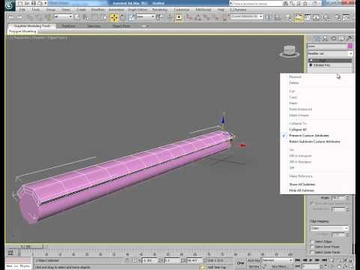Click the Undo icon in main toolbar
This screenshot has height=270, width=360.
pyautogui.click(x=11, y=17)
